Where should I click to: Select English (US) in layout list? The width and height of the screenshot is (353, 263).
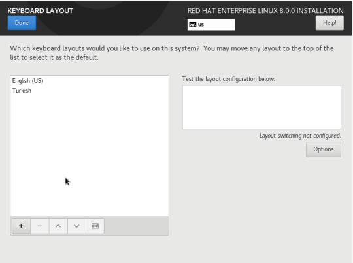(x=90, y=81)
